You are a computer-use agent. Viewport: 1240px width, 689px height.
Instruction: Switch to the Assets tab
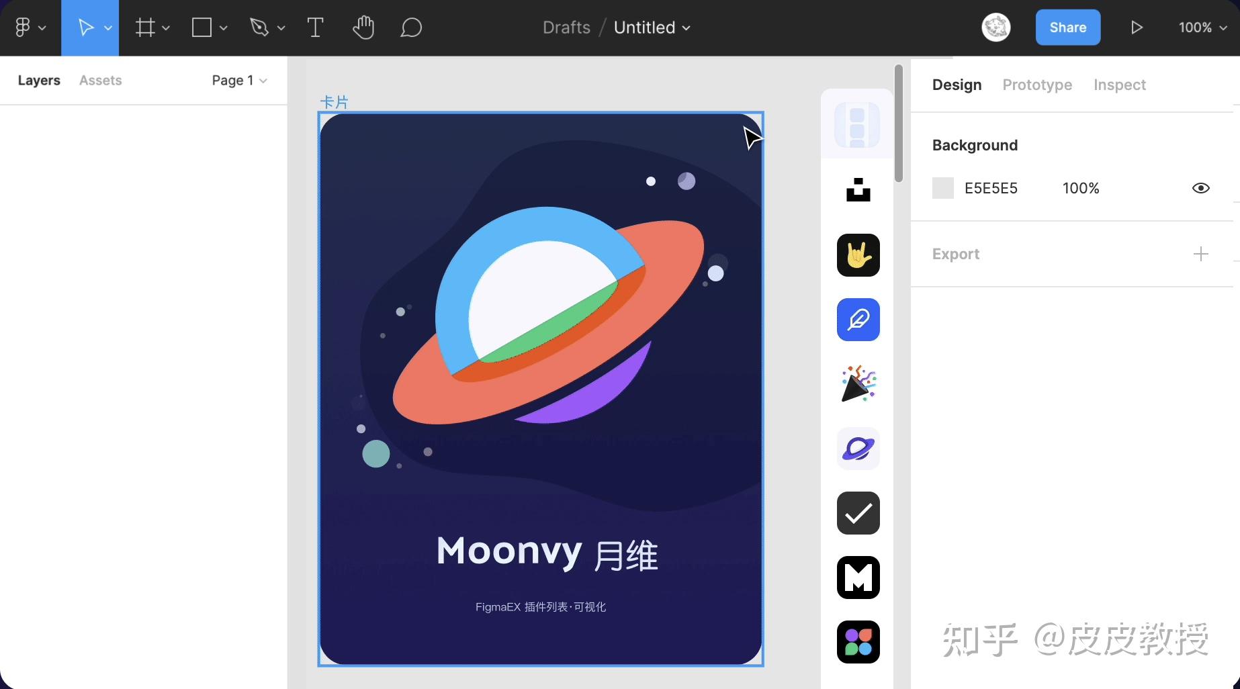coord(101,81)
